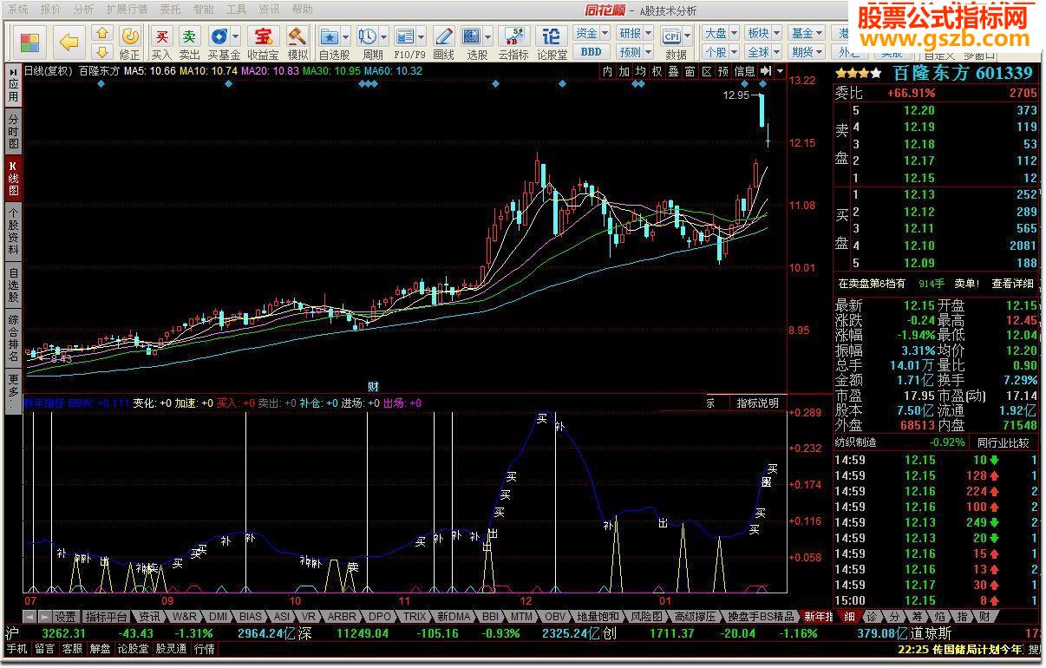Image resolution: width=1046 pixels, height=668 pixels.
Task: Toggle the 区 range button in chart header
Action: click(x=706, y=71)
